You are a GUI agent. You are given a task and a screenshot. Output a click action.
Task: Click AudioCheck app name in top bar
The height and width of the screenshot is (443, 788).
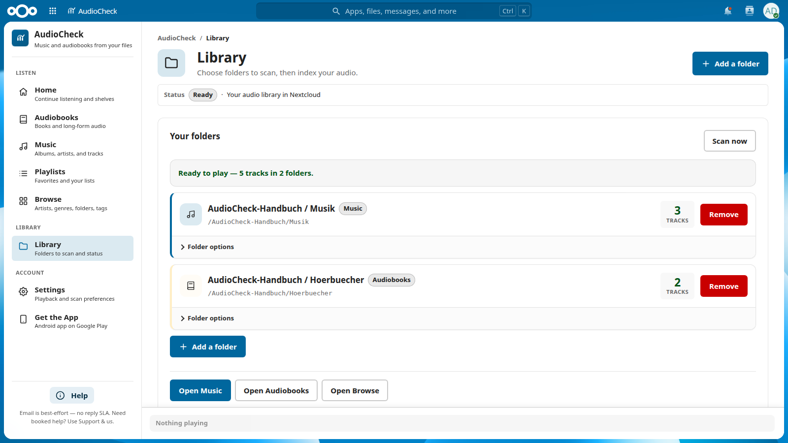[93, 11]
